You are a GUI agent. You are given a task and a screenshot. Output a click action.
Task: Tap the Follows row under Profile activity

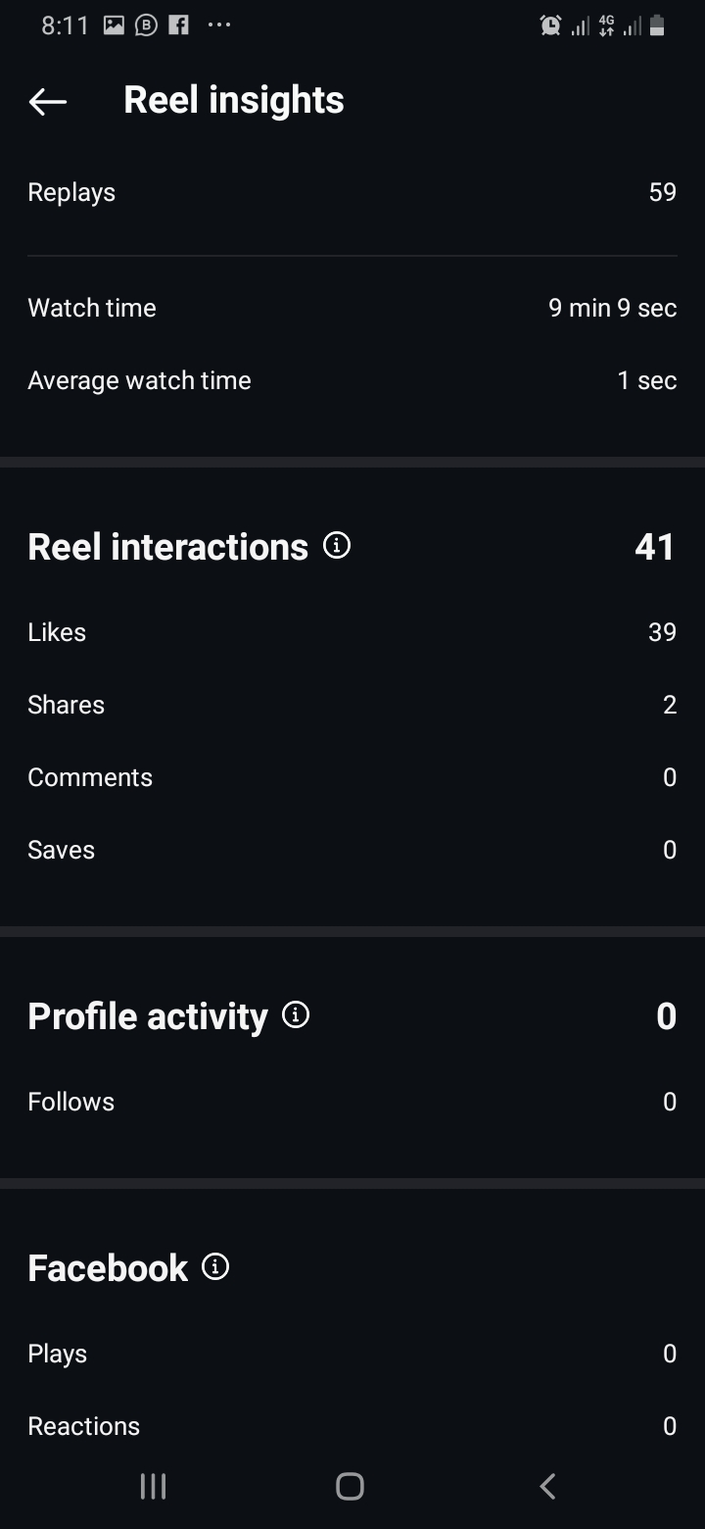coord(352,1102)
